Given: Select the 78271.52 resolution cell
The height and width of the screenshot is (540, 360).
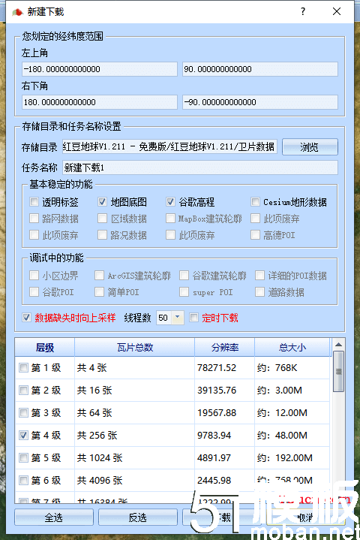Looking at the screenshot, I should click(224, 367).
